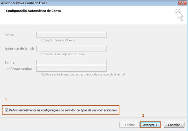Click the 'Digite a senha fornecida' hint text

click(x=84, y=75)
